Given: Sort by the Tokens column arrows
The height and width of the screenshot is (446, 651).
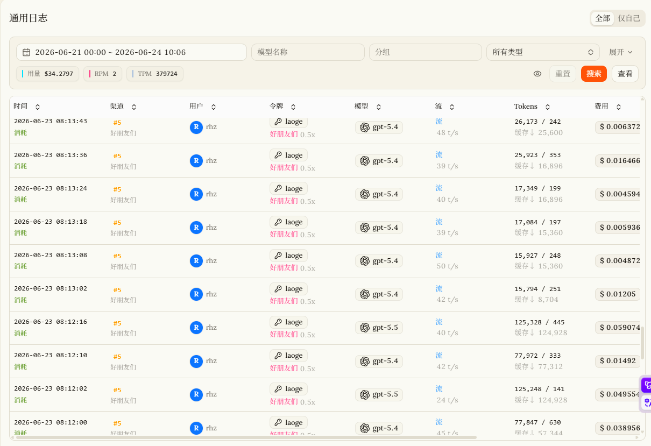Looking at the screenshot, I should 548,107.
